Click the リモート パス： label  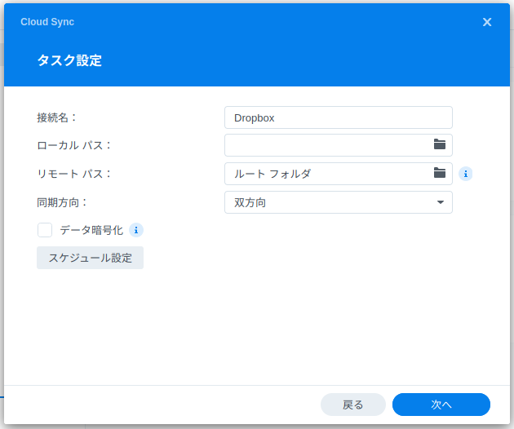74,174
